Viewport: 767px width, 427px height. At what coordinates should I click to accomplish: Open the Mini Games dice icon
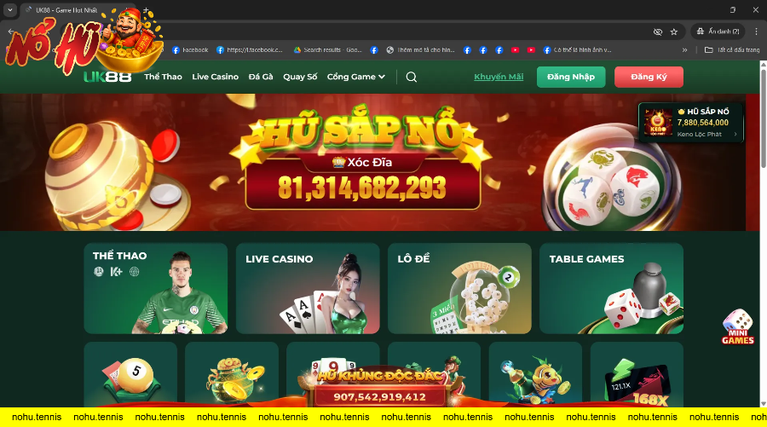click(738, 326)
